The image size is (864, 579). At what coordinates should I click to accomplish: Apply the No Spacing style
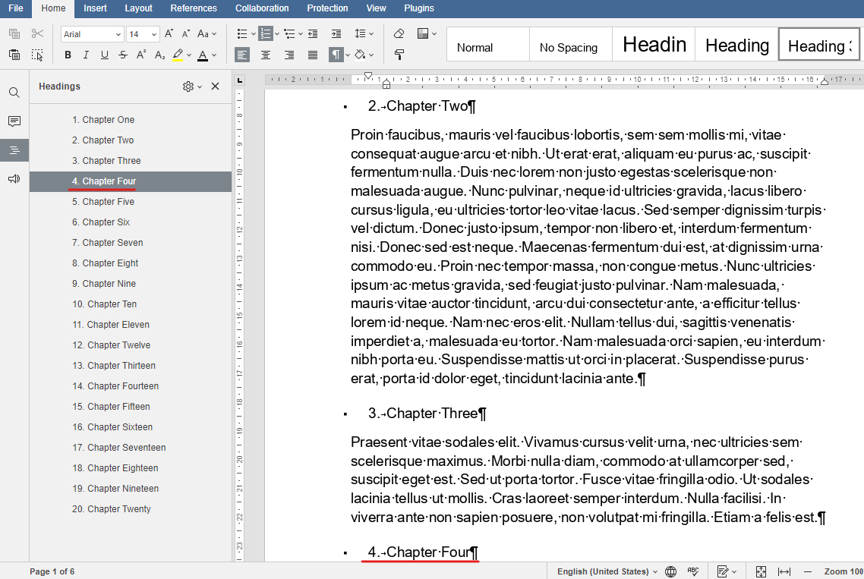pos(570,44)
